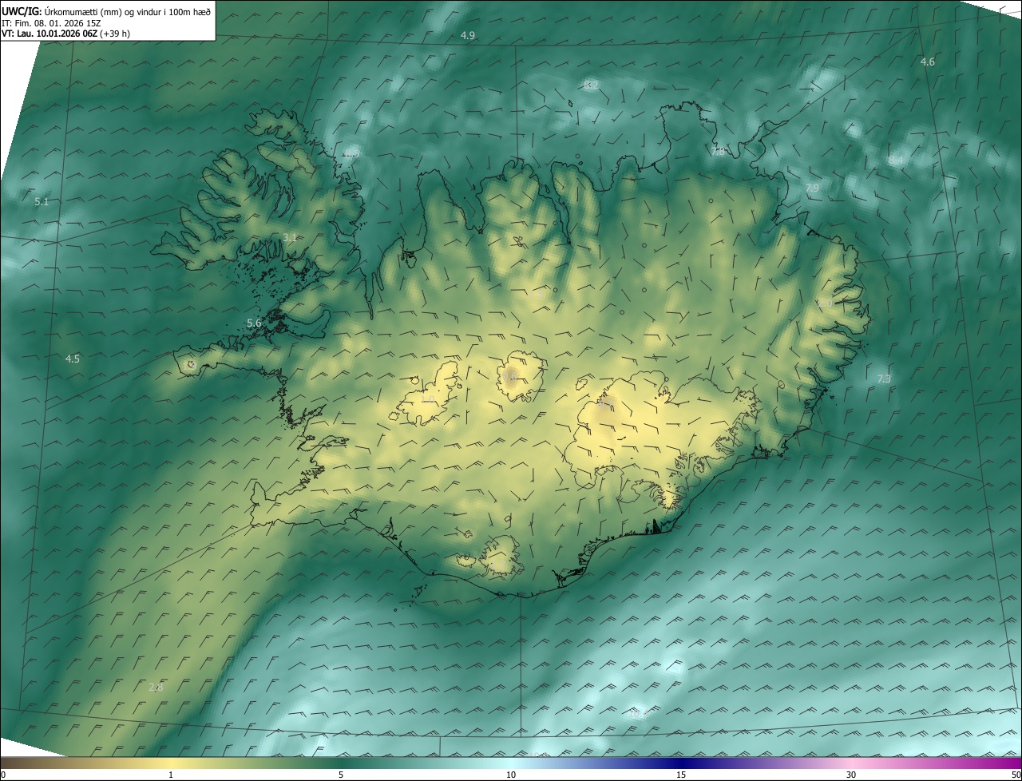The height and width of the screenshot is (781, 1022).
Task: Click the 50 tick on the color scale
Action: coord(1016,775)
